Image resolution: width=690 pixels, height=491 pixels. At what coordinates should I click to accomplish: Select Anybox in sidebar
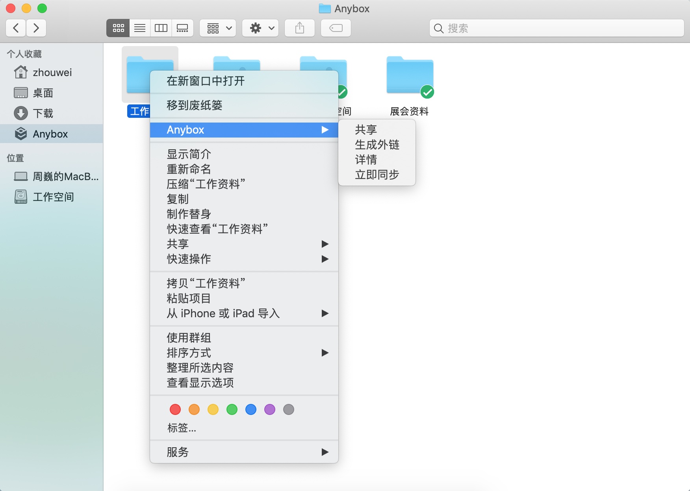tap(52, 134)
